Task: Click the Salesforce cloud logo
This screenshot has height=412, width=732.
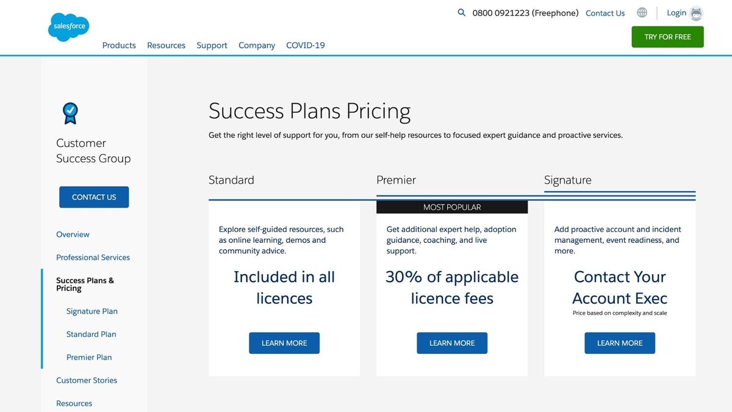Action: (x=68, y=26)
